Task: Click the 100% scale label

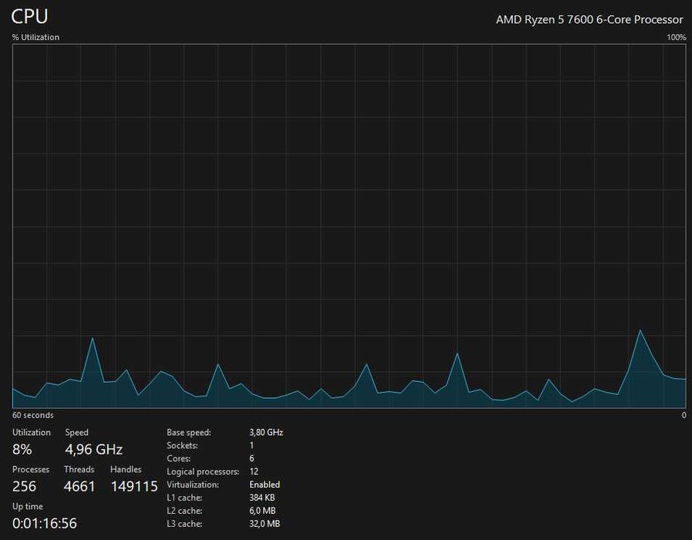Action: tap(676, 38)
